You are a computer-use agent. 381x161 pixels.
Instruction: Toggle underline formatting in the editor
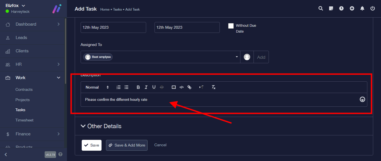pyautogui.click(x=154, y=87)
